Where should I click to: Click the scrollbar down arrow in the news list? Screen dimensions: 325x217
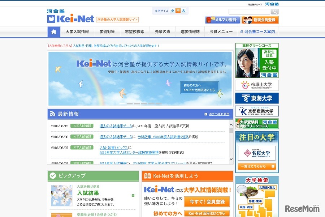click(x=231, y=159)
